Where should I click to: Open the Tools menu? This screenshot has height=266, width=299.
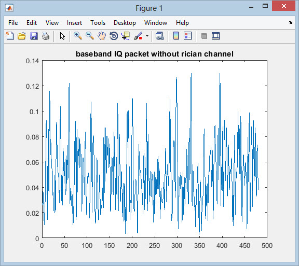(x=98, y=23)
